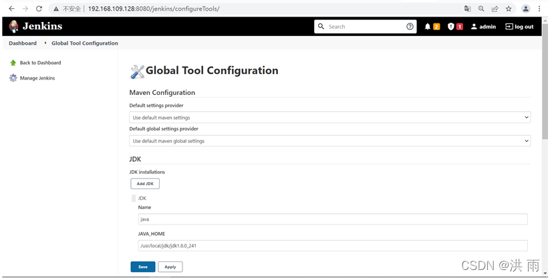Screen dimensions: 550x278
Task: Bookmark this page with the star icon
Action: coord(509,9)
